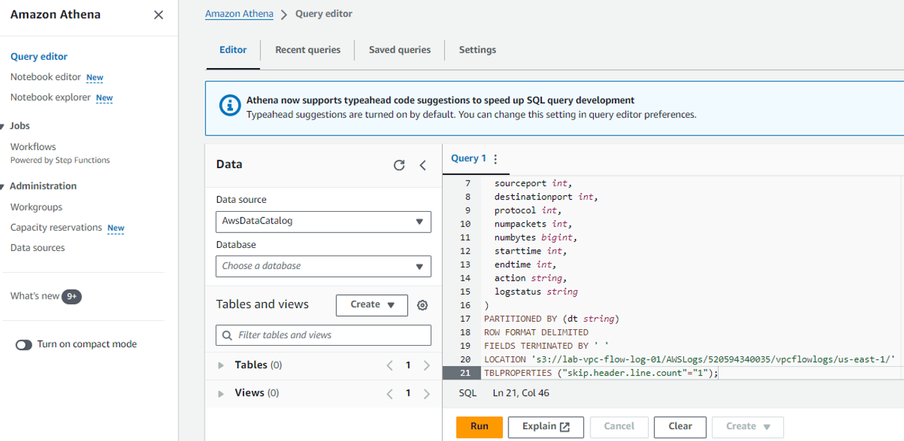
Task: Turn on compact mode toggle
Action: coord(24,344)
